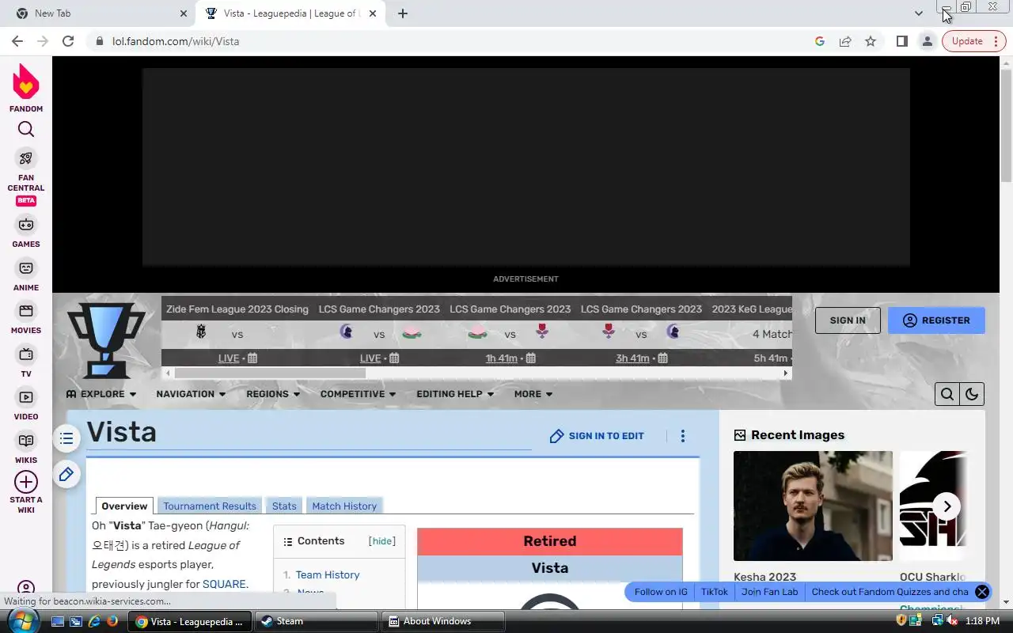Expand the More menu
The width and height of the screenshot is (1013, 633).
(533, 394)
